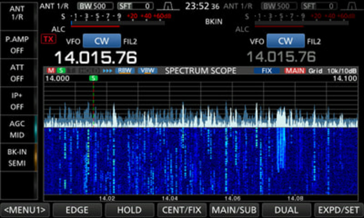Toggle the BK-IN SEMI break-in mode
364x218 pixels.
coord(18,157)
